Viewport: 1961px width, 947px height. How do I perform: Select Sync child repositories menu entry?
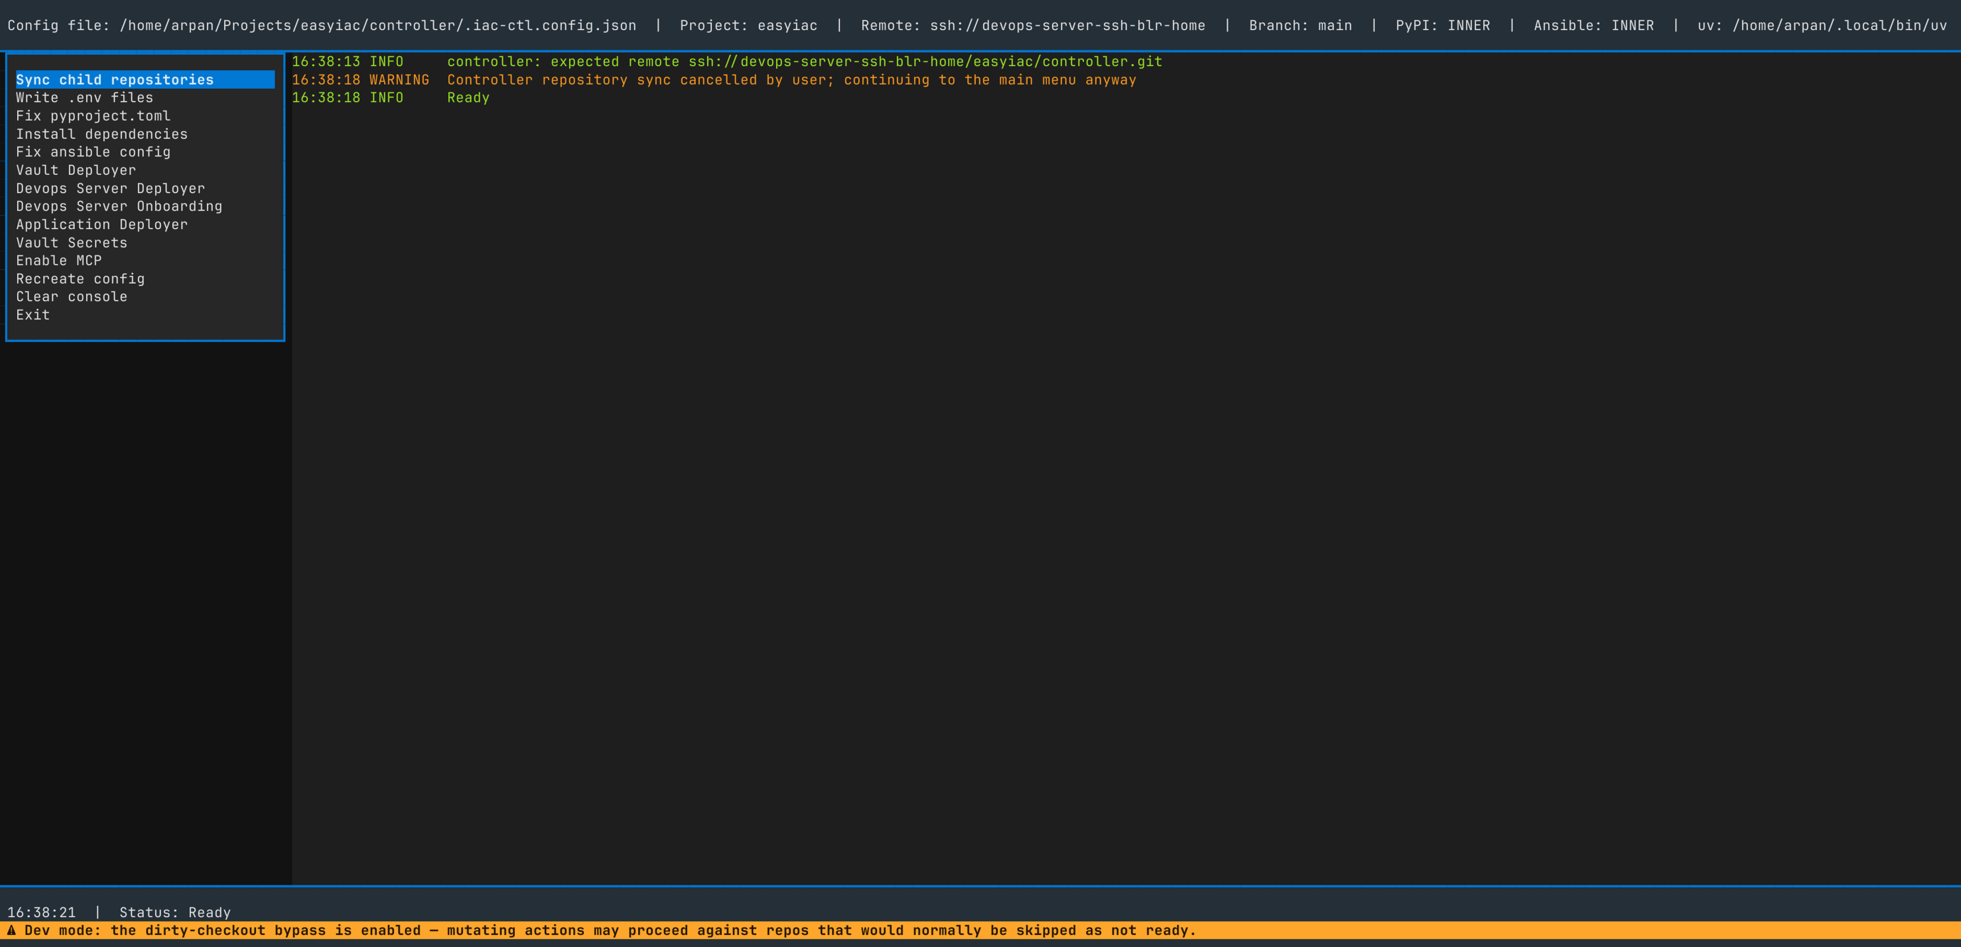click(x=145, y=80)
